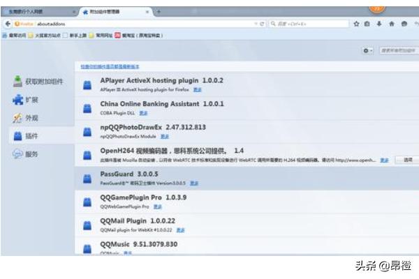This screenshot has height=279, width=419.
Task: Click the round face icon right of home
Action: pos(404,24)
